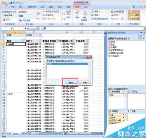Open the 排序 (Sort) dialog icon
The width and height of the screenshot is (146, 138).
69,13
